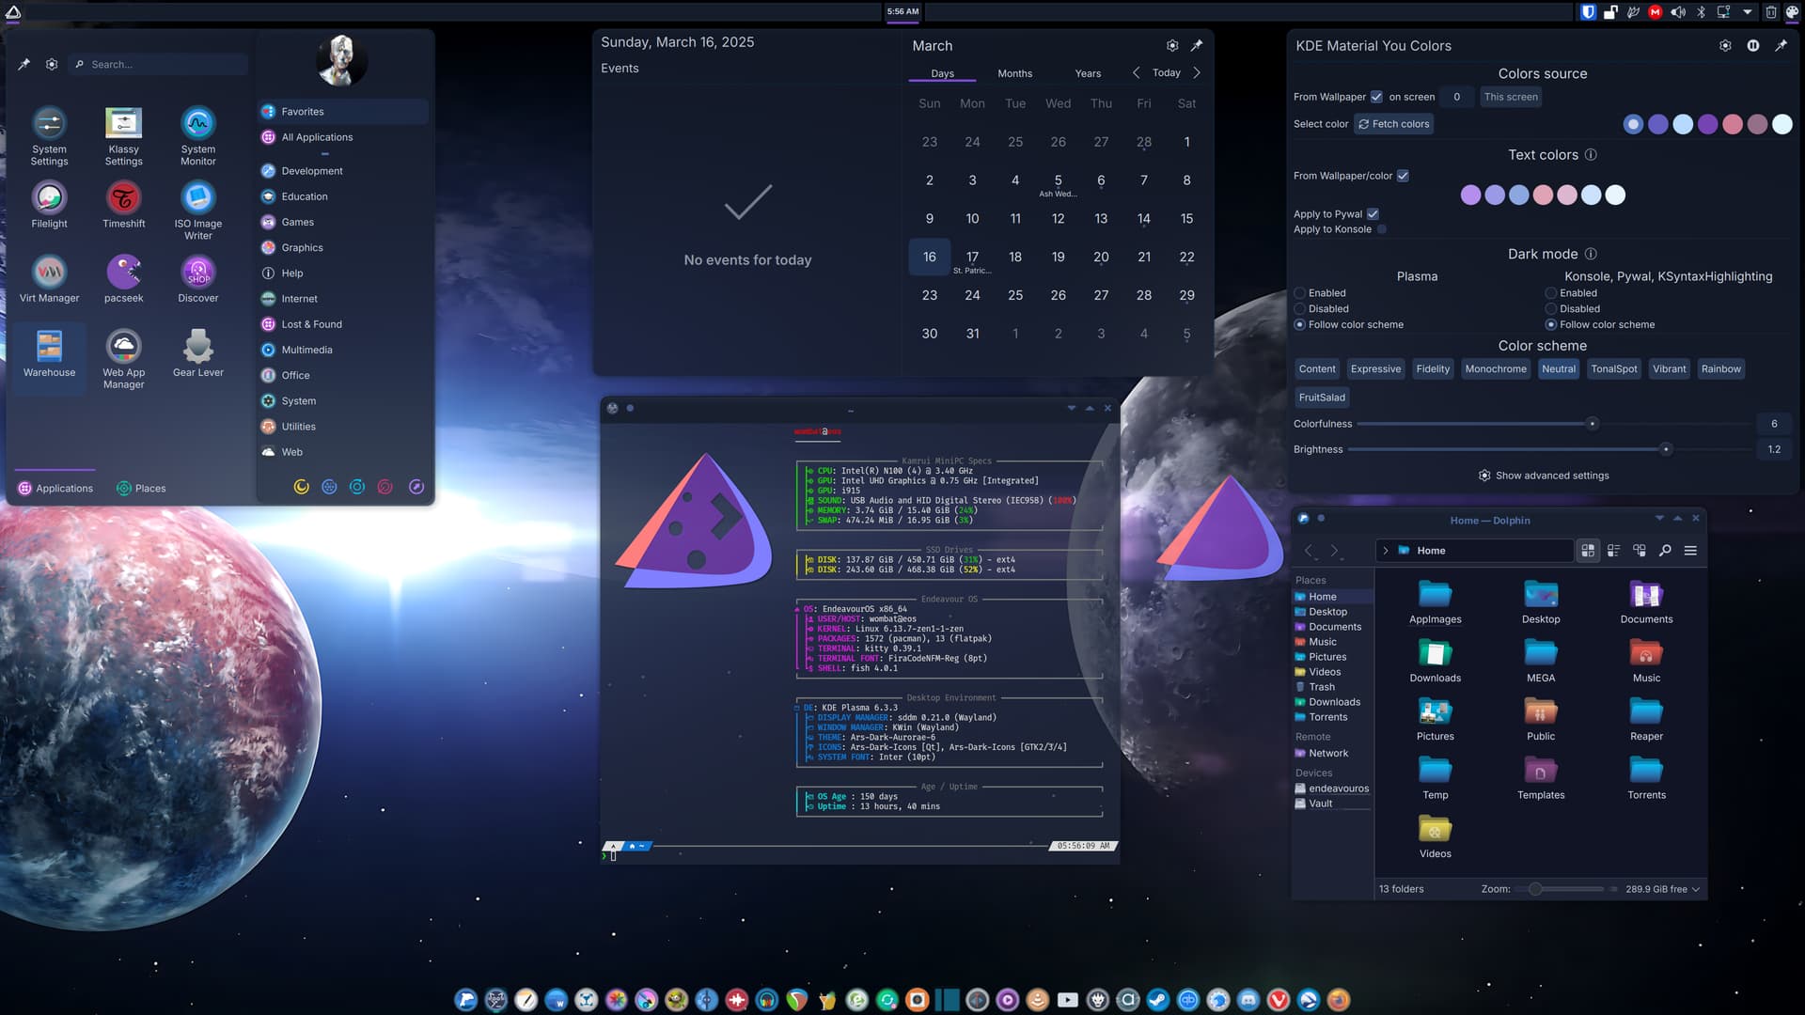Jump to Today in calendar
Image resolution: width=1805 pixels, height=1015 pixels.
[x=1167, y=72]
